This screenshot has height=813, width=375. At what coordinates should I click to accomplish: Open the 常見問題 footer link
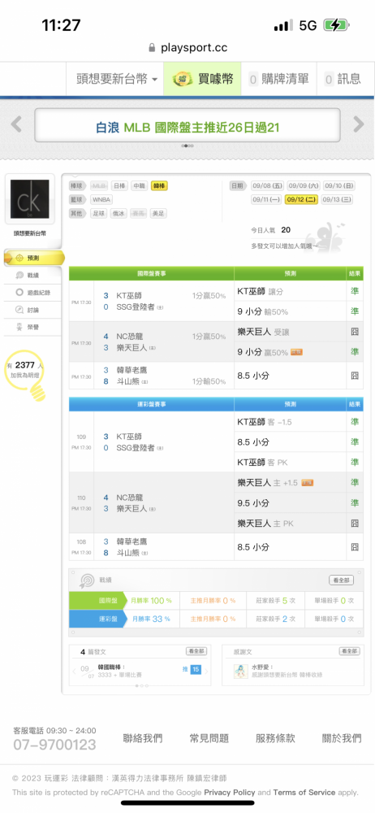click(x=209, y=738)
